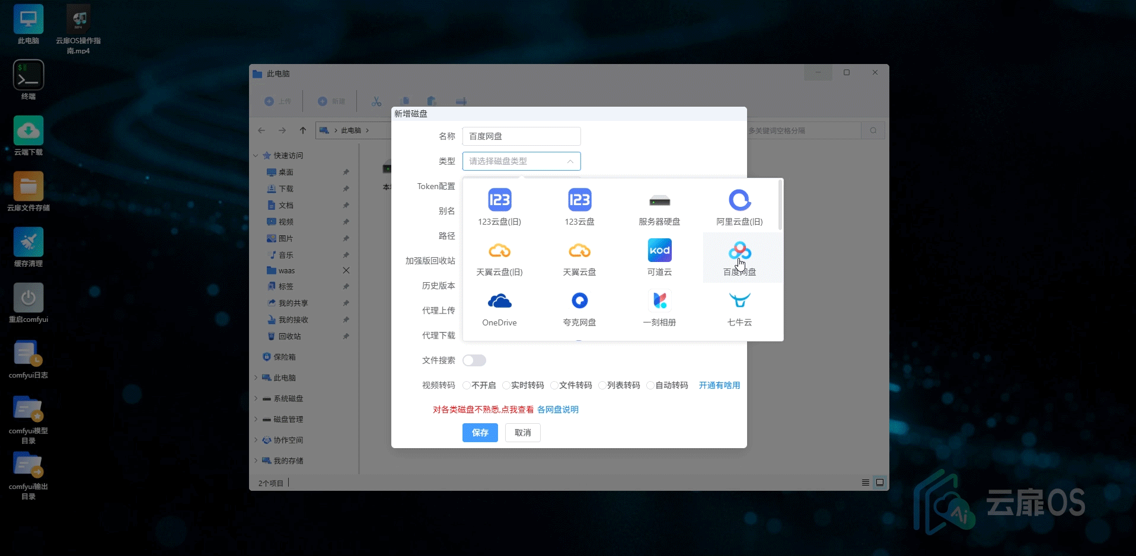Viewport: 1136px width, 556px height.
Task: Collapse the 快速访问 tree section
Action: coord(256,156)
